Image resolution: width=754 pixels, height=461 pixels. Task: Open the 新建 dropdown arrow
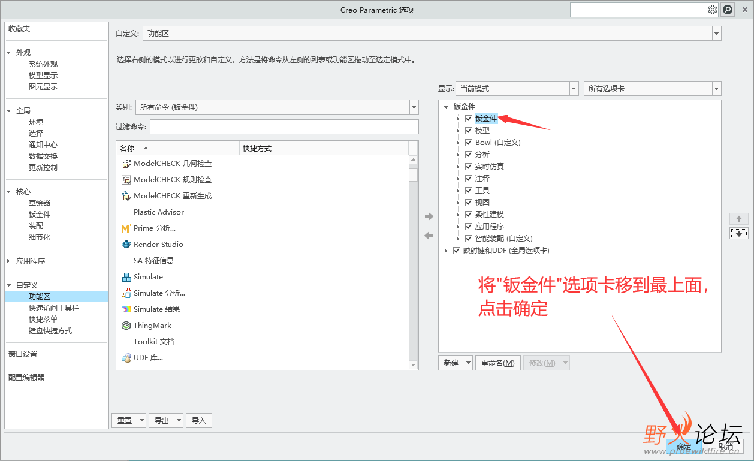click(x=468, y=363)
